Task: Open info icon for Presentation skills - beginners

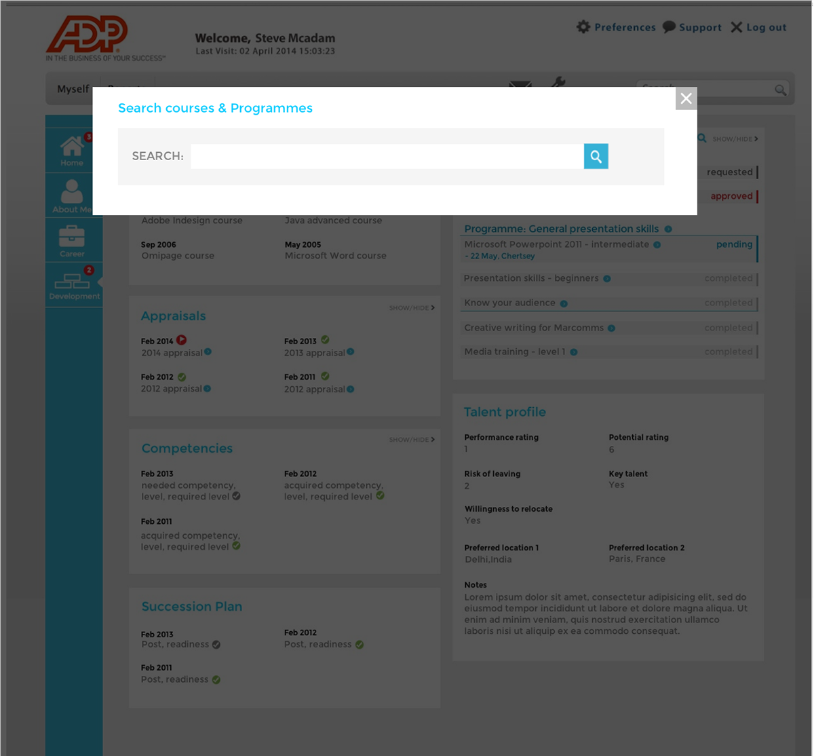Action: (x=607, y=278)
